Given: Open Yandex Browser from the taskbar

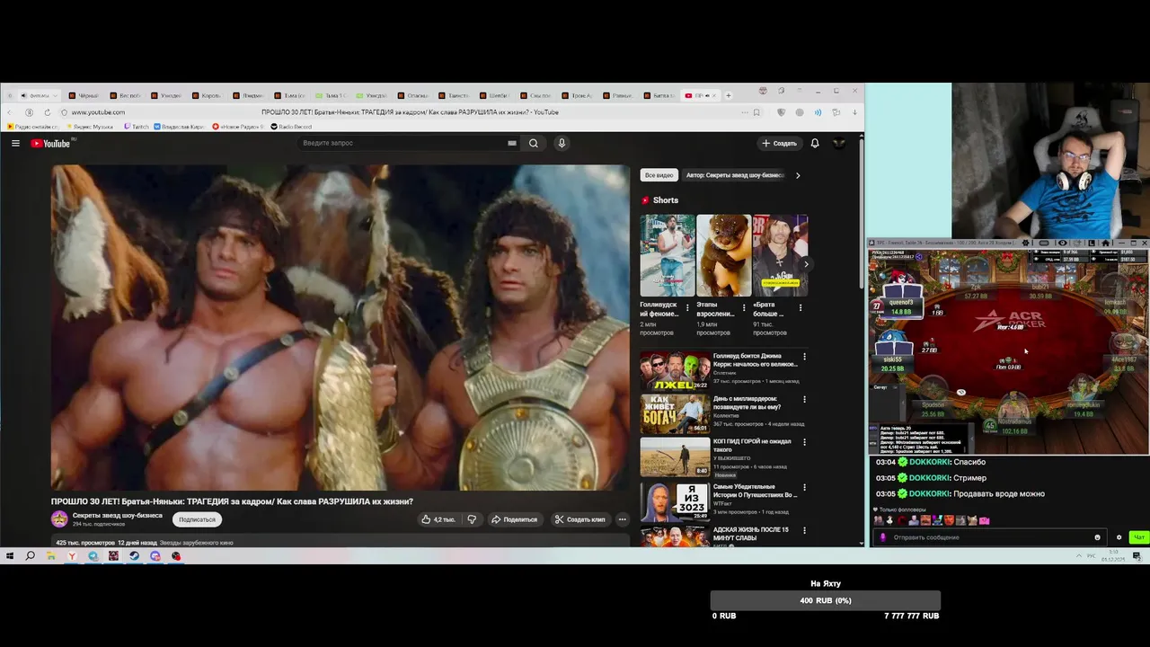Looking at the screenshot, I should pyautogui.click(x=72, y=556).
